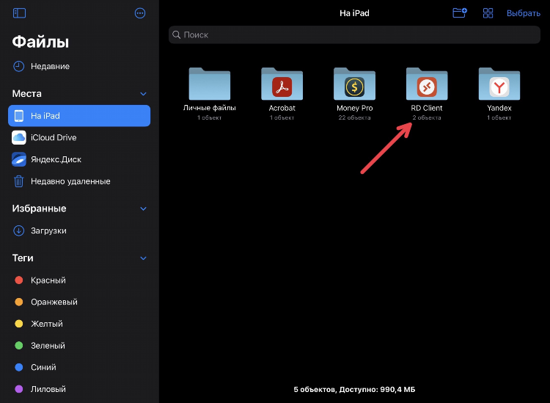Screen dimensions: 550x403
Task: Open the Личные файлы folder
Action: point(210,84)
